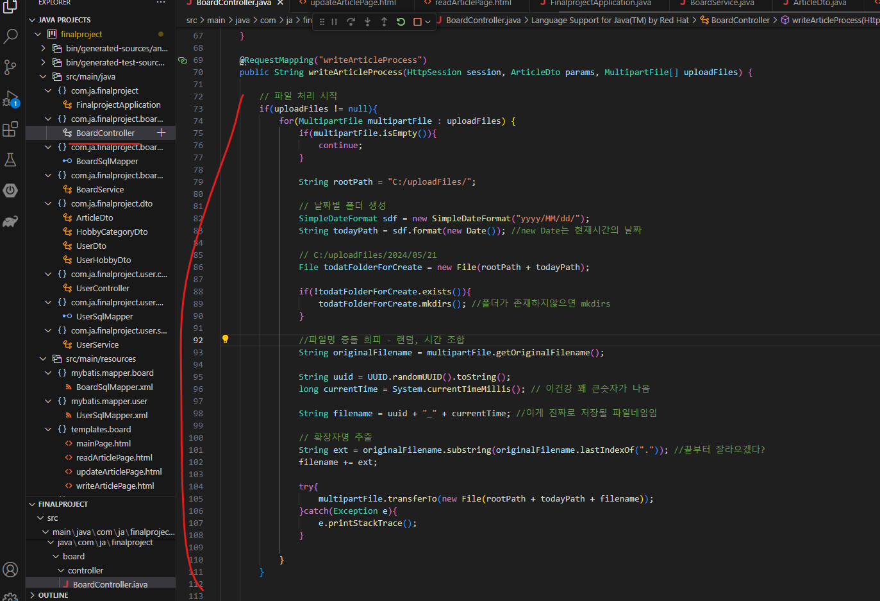Open UserController class in tree

click(103, 288)
